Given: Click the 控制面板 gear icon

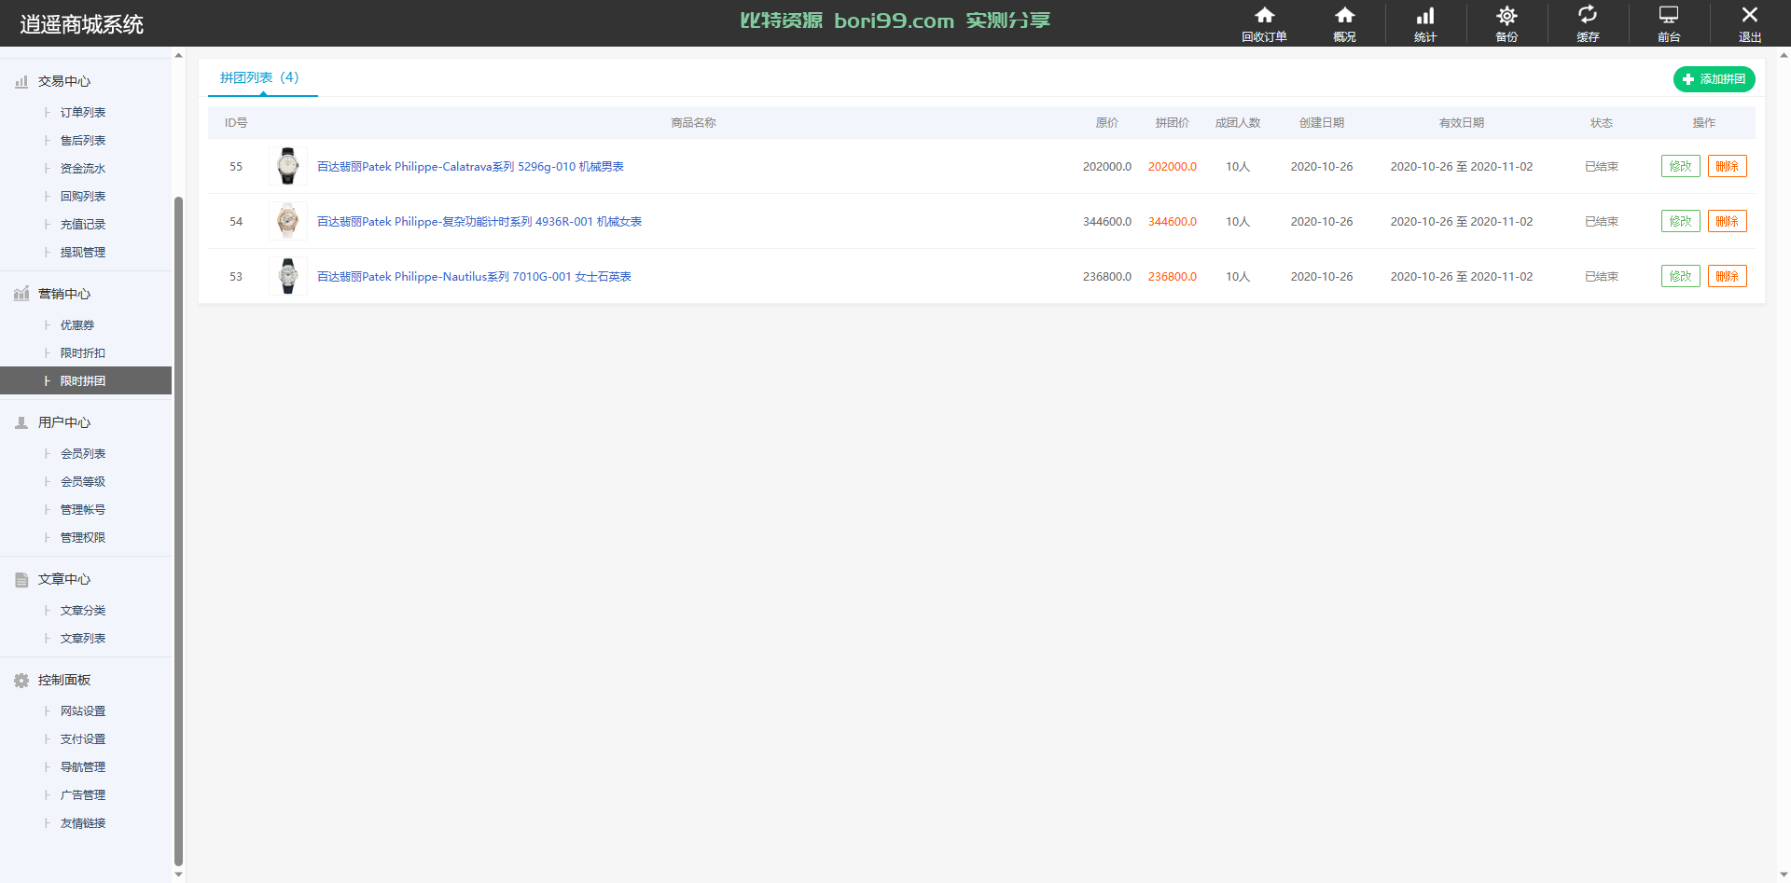Looking at the screenshot, I should coord(21,681).
